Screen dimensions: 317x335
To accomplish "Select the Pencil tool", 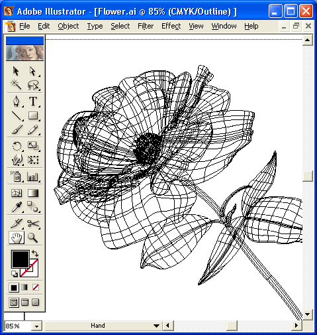I will pos(33,129).
